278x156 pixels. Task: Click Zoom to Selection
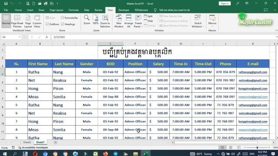coord(105,21)
